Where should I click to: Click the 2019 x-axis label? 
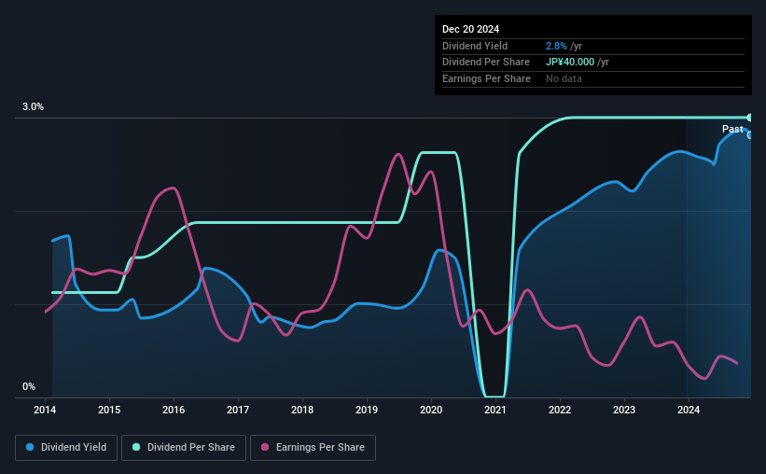[367, 410]
